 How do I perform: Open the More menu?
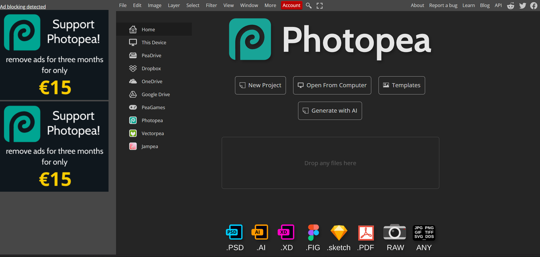[x=270, y=5]
